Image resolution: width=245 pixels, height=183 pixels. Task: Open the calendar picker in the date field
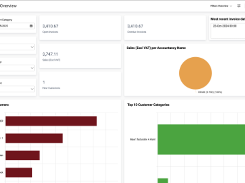[x=31, y=26]
